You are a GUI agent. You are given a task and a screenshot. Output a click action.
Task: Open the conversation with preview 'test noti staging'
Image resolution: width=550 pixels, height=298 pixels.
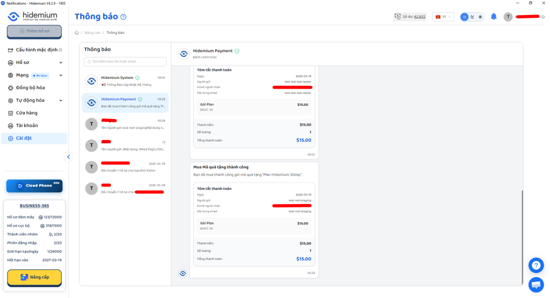(x=125, y=124)
